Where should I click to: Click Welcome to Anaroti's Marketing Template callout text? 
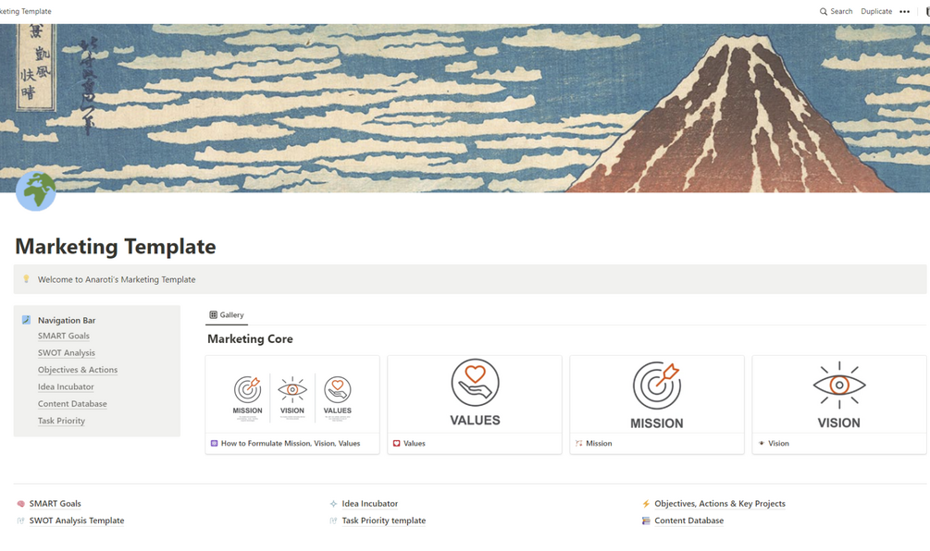(117, 279)
